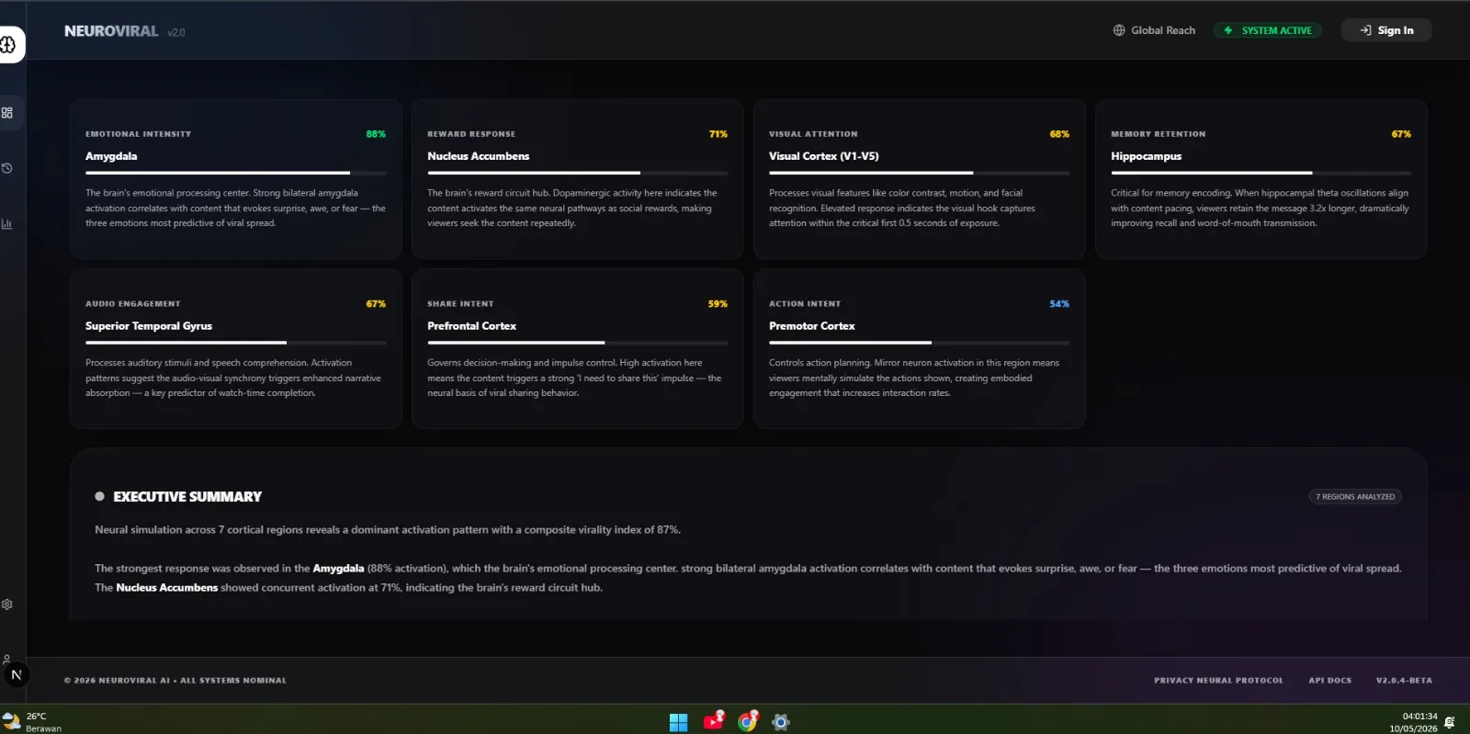Click the globe icon beside Global Reach
1470x734 pixels.
(x=1119, y=30)
